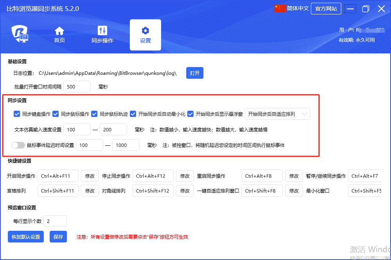This screenshot has height=260, width=391.
Task: Click 官方网站 button
Action: (326, 9)
